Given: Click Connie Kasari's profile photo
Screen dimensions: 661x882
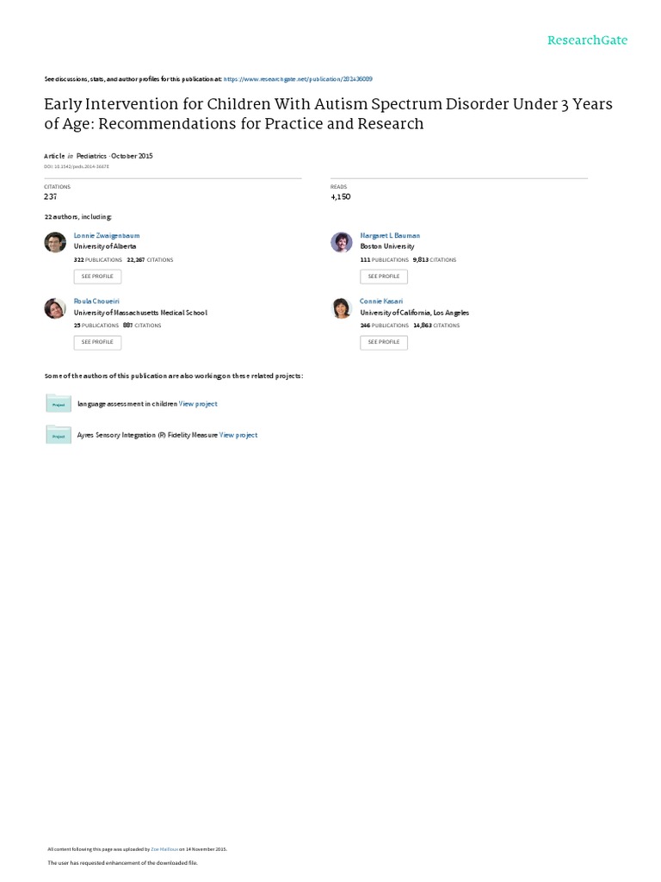Looking at the screenshot, I should point(342,308).
